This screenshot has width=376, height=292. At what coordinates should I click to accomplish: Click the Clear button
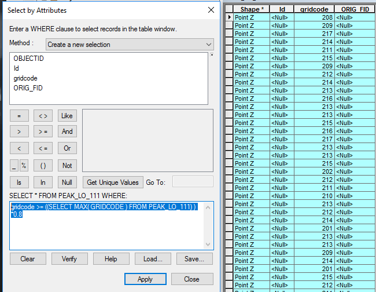[x=28, y=259]
